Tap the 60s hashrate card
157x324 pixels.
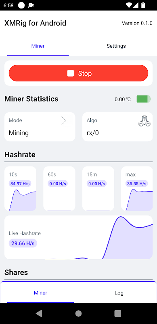click(x=59, y=189)
